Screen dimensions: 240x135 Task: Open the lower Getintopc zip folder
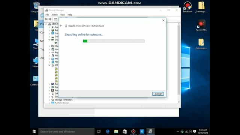(201, 44)
